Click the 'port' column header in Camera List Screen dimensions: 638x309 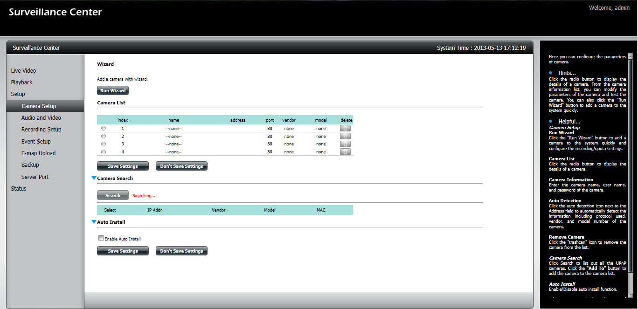pyautogui.click(x=270, y=120)
